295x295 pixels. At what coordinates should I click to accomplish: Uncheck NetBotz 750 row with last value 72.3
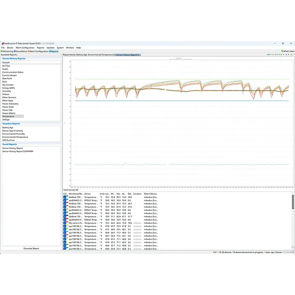[65, 204]
